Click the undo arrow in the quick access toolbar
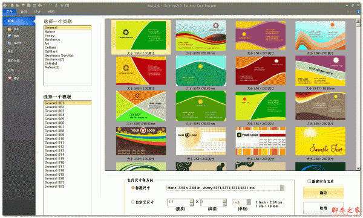 [45, 5]
